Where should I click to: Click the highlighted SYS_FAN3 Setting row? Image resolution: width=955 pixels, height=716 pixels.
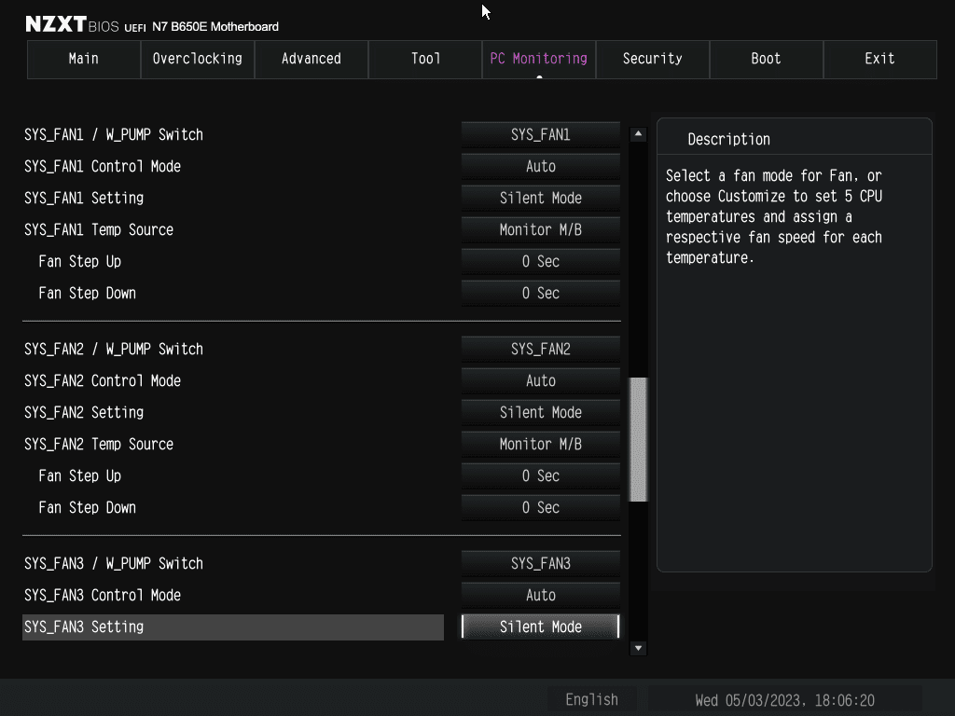click(233, 627)
